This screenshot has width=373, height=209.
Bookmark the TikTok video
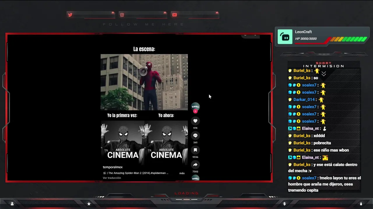(x=195, y=150)
